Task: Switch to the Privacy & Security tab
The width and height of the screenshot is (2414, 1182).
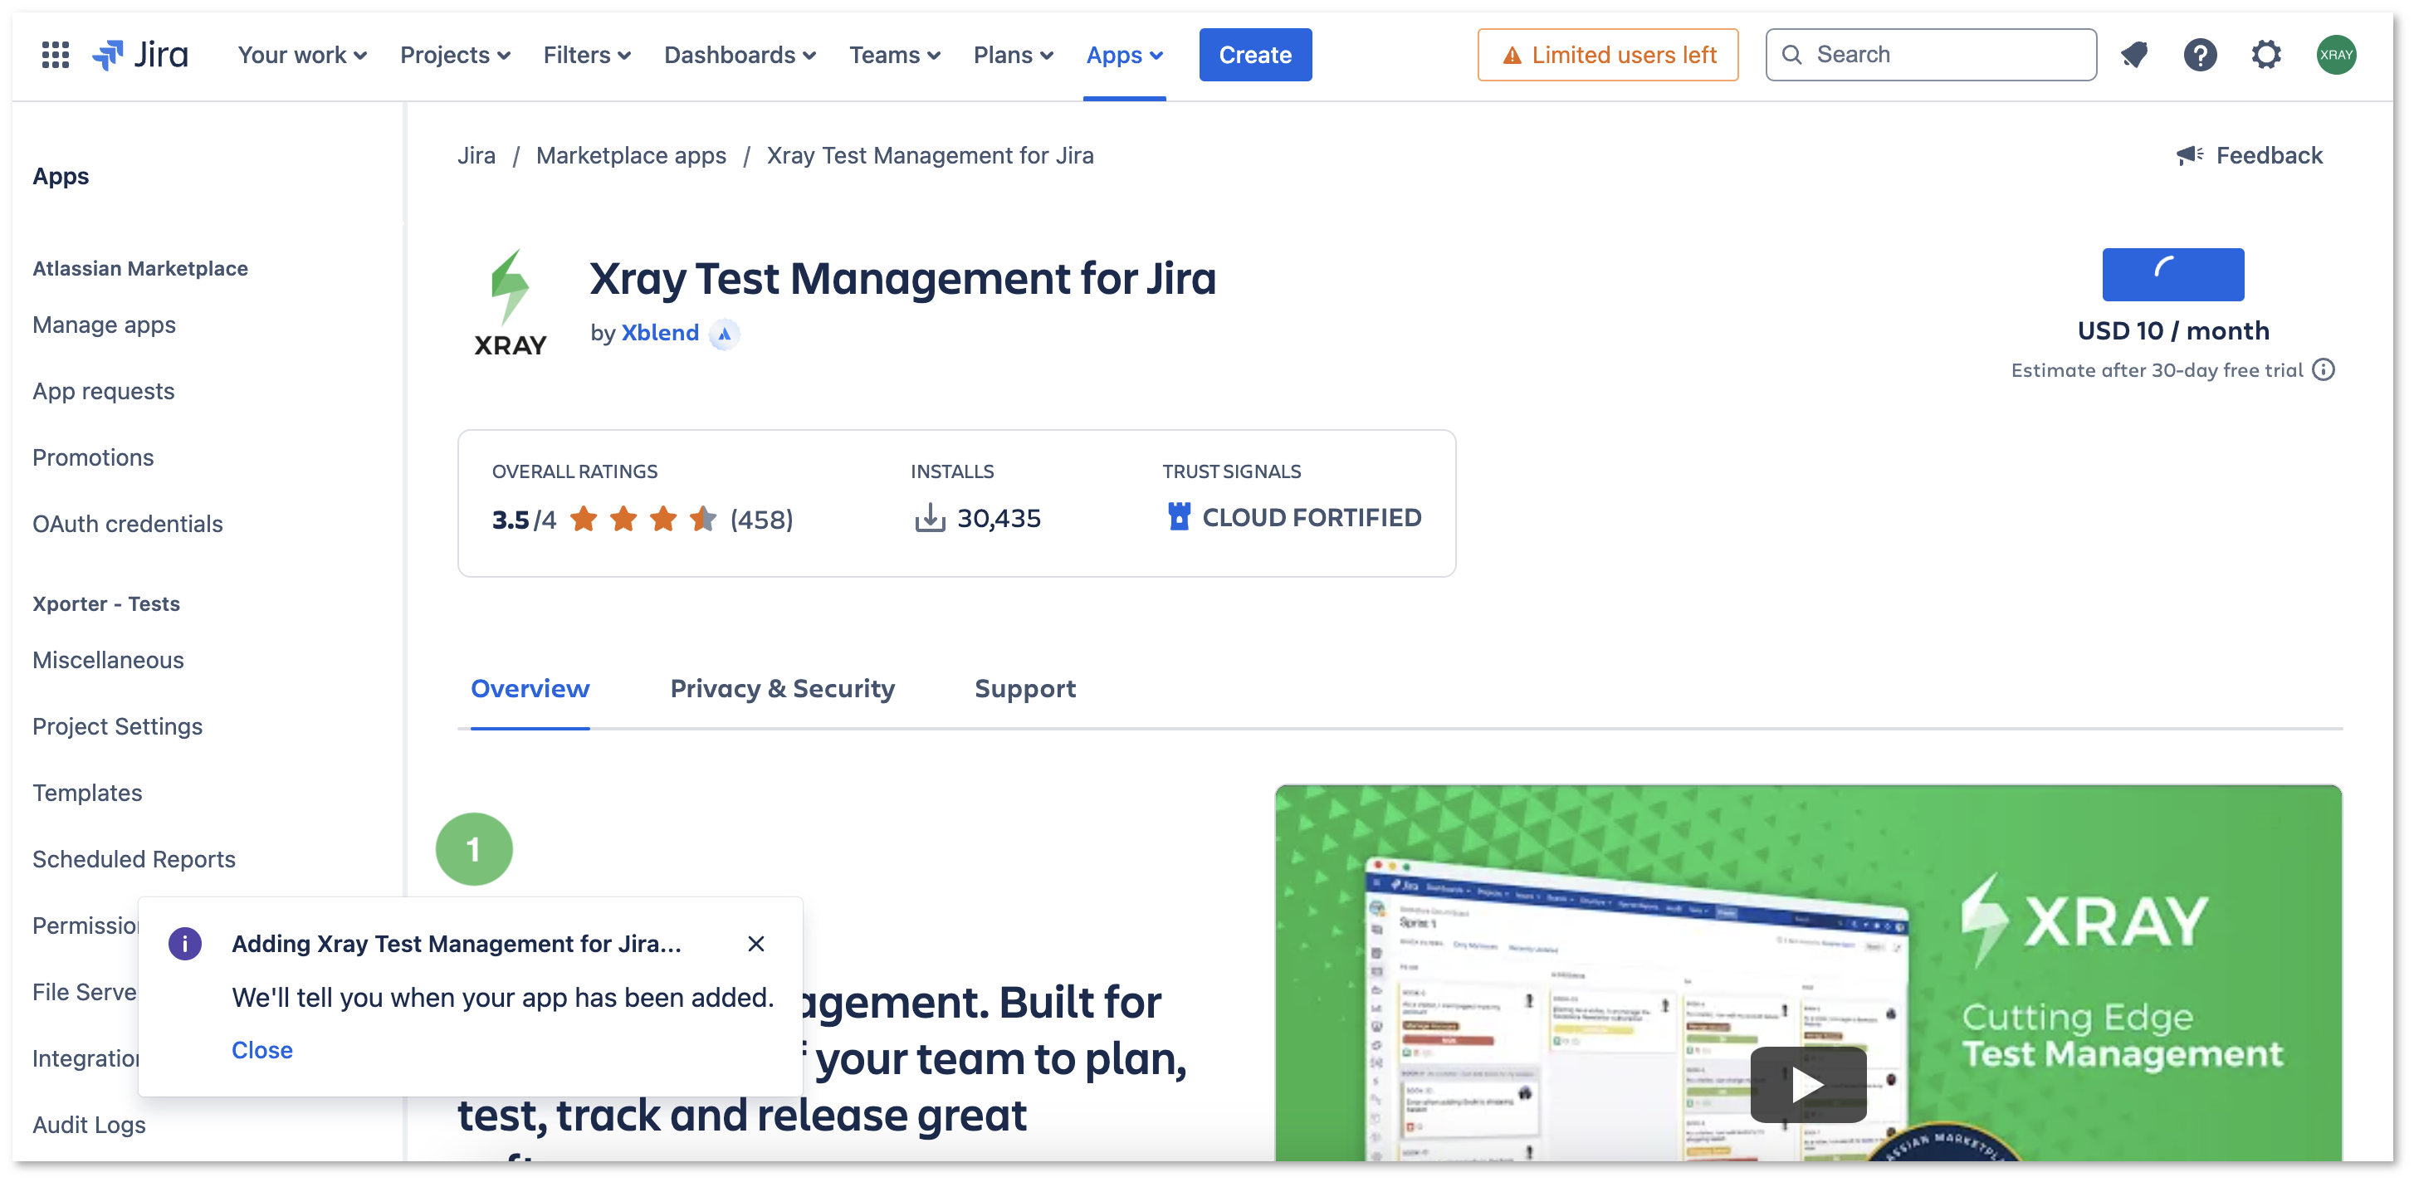Action: pyautogui.click(x=783, y=688)
